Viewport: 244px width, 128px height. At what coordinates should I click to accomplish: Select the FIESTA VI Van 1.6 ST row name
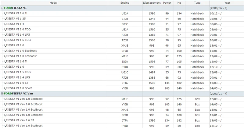point(20,120)
